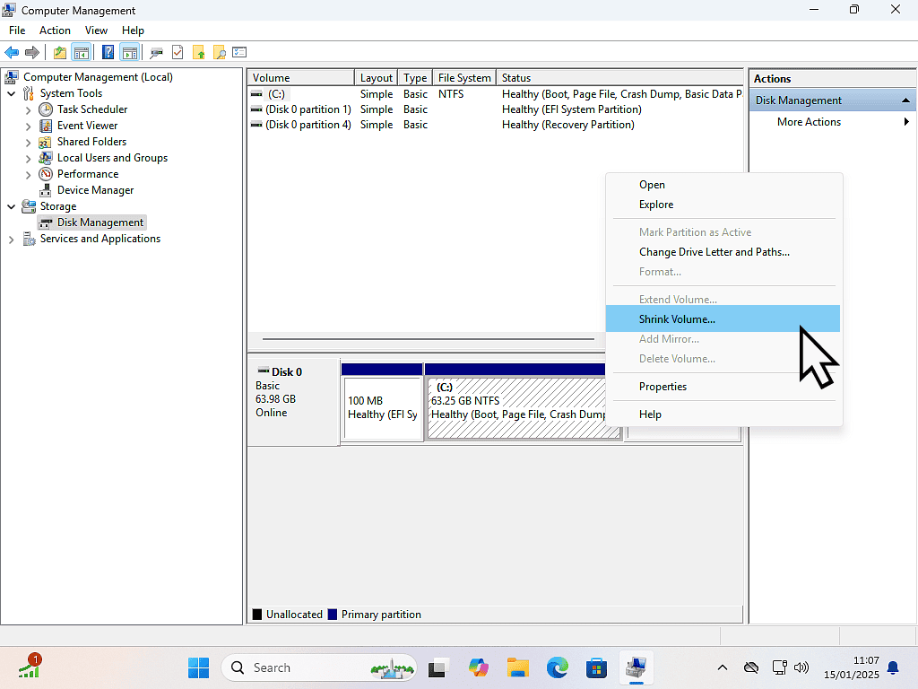Viewport: 918px width, 689px height.
Task: Open the Action menu
Action: pos(55,31)
